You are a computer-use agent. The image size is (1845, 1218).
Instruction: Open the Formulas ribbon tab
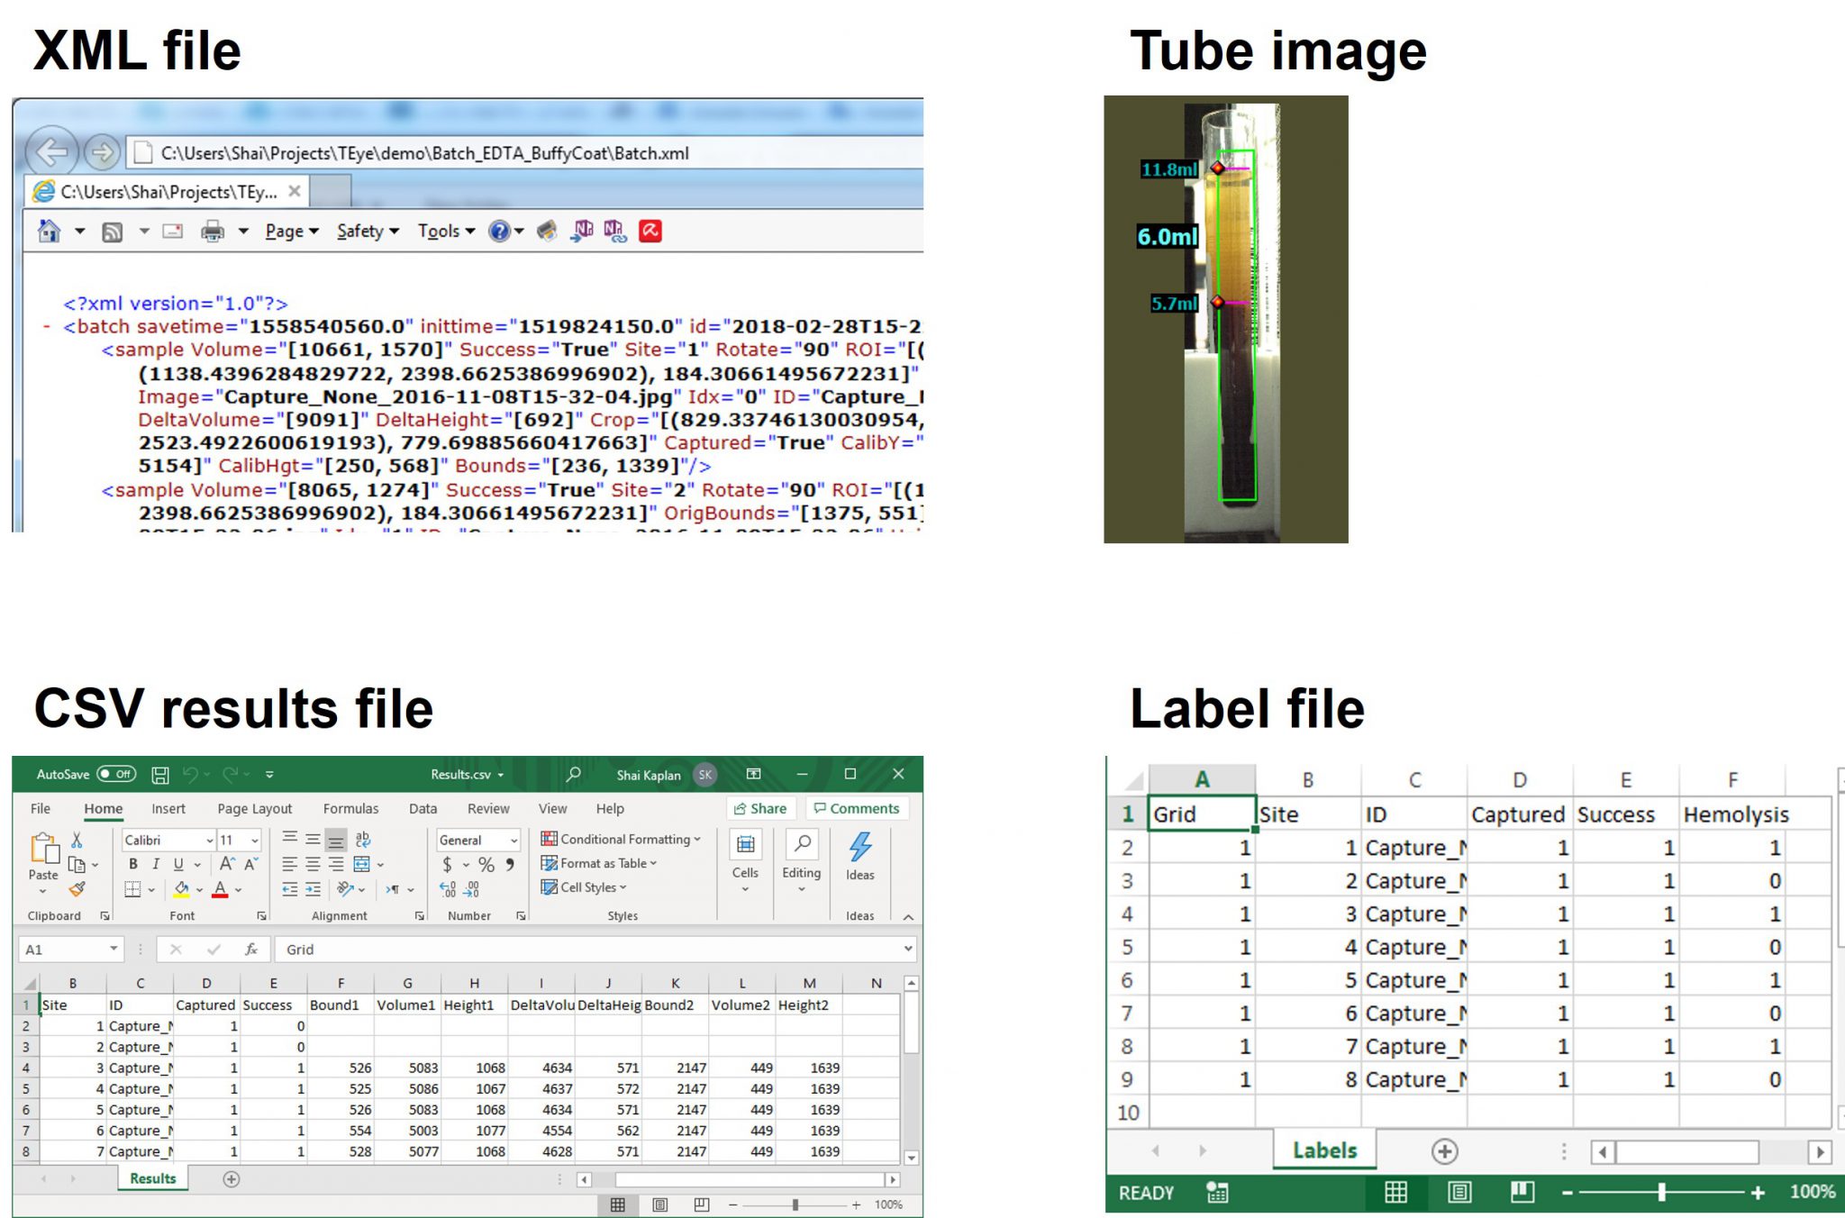coord(350,809)
